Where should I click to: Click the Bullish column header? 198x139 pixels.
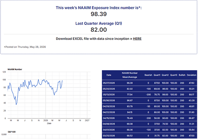click(182, 75)
